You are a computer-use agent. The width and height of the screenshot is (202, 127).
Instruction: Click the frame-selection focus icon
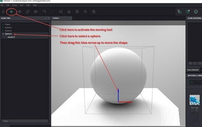61,12
